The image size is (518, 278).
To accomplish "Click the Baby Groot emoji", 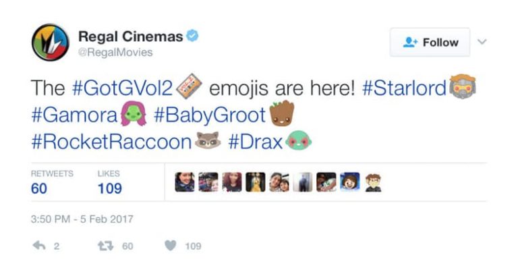I will (x=281, y=114).
